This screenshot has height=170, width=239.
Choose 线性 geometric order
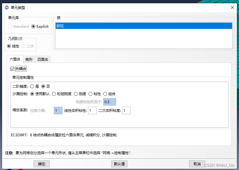coord(9,46)
